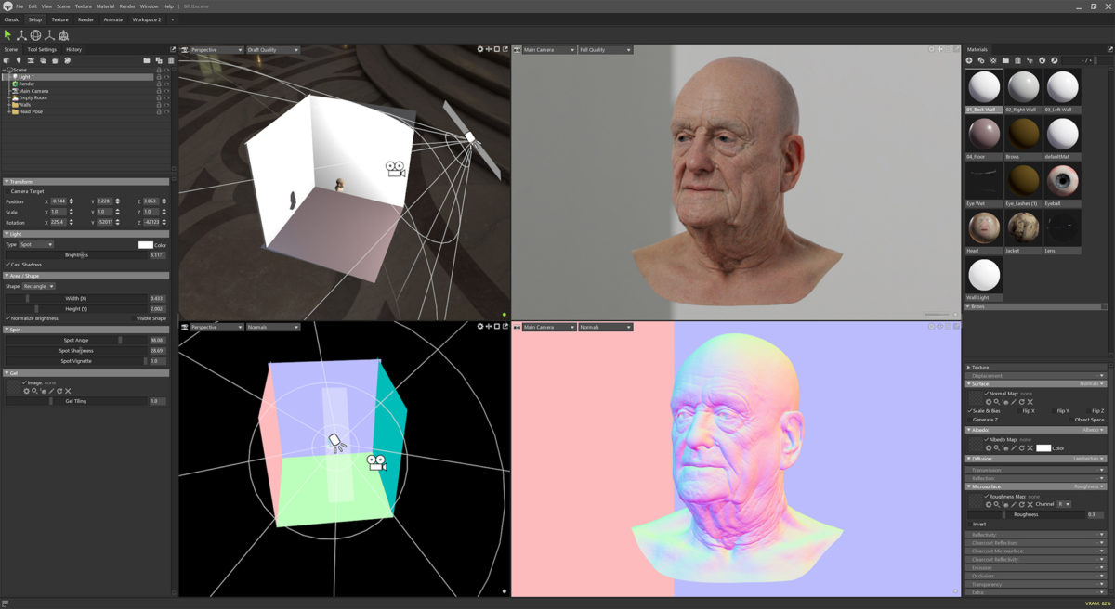1115x609 pixels.
Task: Select the Move/Translate tool in the toolbar
Action: pos(20,34)
